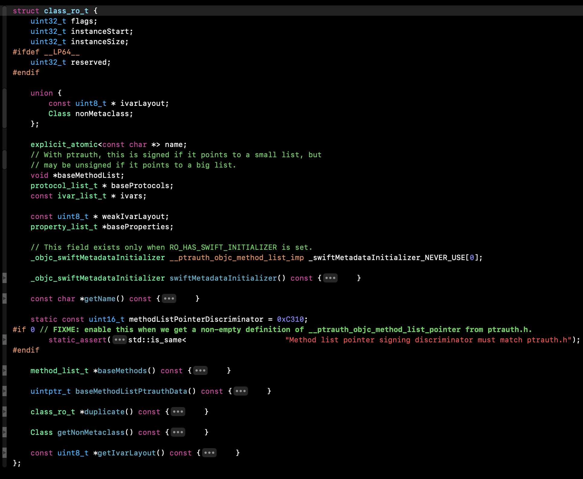Click folded ellipsis in getIvarLayout() body
Image resolution: width=583 pixels, height=479 pixels.
point(209,453)
